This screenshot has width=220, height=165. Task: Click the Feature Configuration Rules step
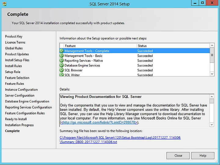click(x=25, y=113)
